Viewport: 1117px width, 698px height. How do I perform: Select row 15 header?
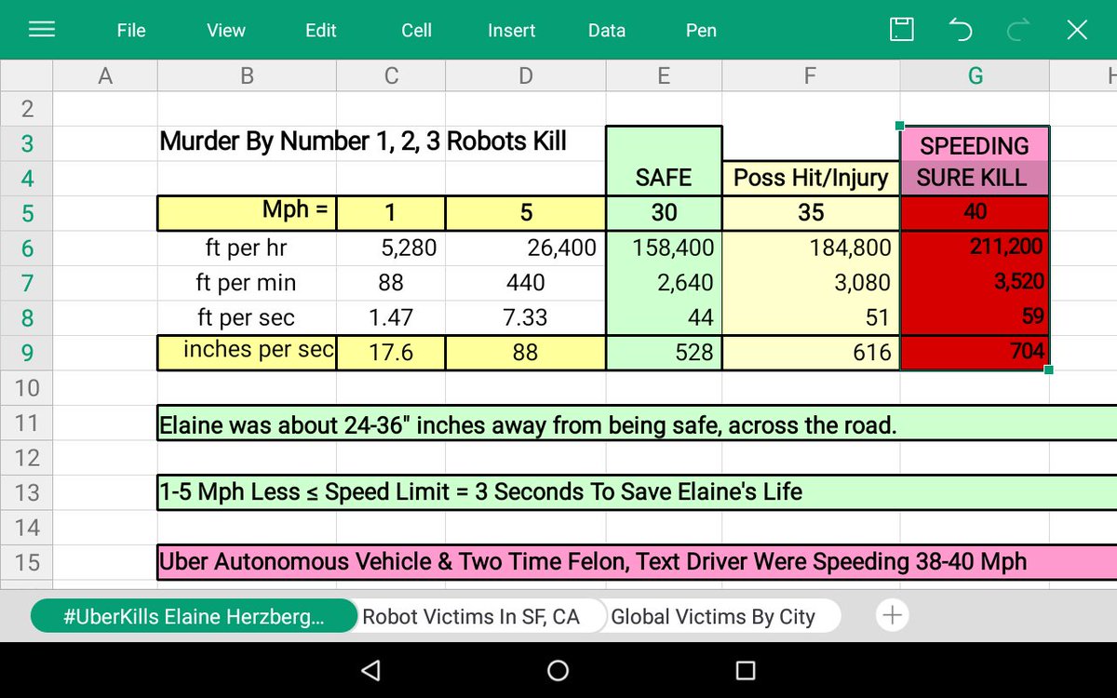(27, 562)
